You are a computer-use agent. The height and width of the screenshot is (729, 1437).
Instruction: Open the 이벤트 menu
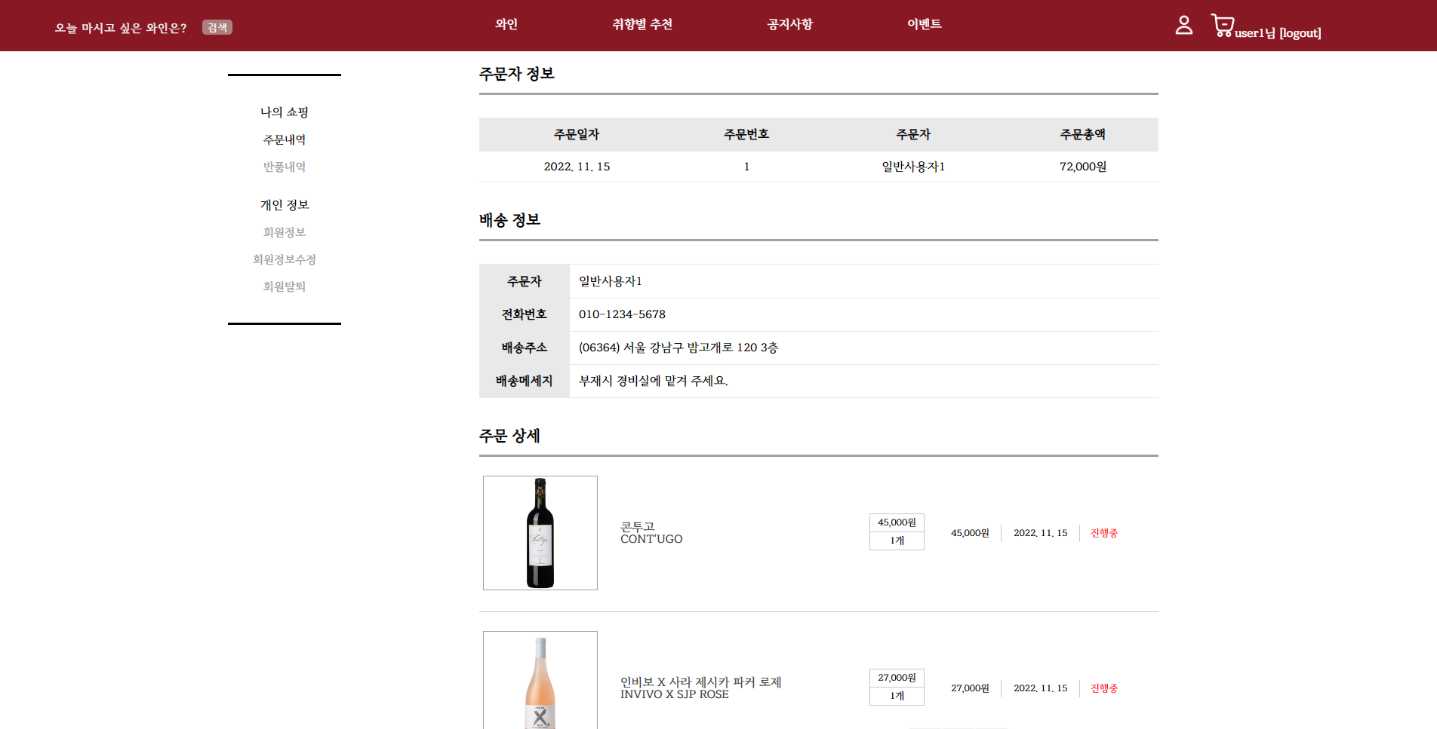925,23
